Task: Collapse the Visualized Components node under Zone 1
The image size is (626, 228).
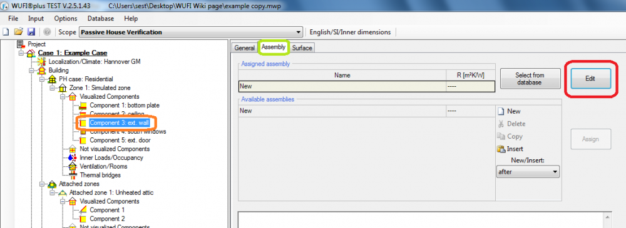Action: [63, 96]
